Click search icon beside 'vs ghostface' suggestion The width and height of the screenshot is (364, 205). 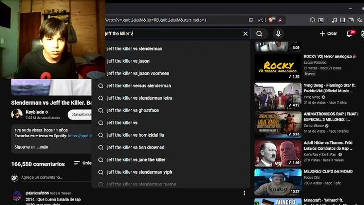pos(100,110)
